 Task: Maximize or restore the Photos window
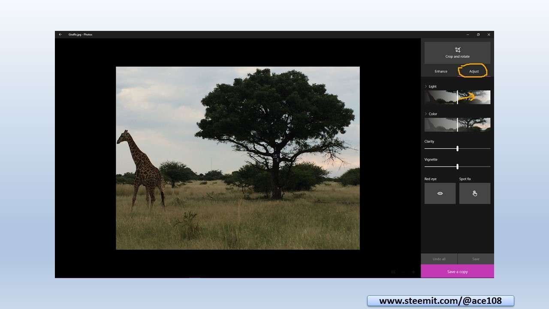[478, 34]
